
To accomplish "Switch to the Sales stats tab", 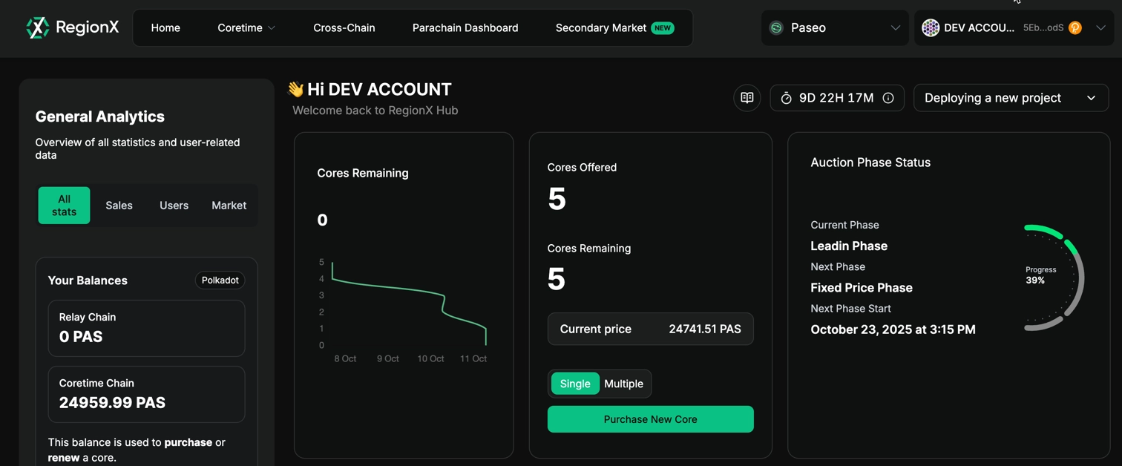I will click(x=119, y=206).
